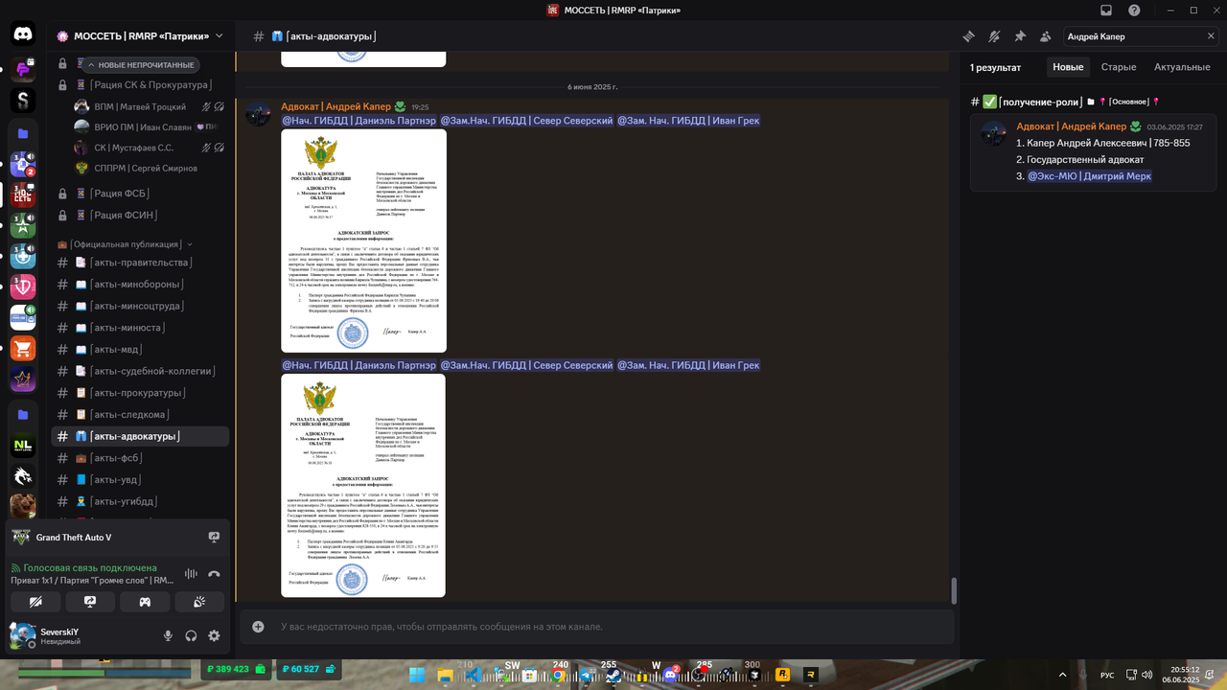Toggle channel notification mute bell
The width and height of the screenshot is (1227, 690).
994,36
